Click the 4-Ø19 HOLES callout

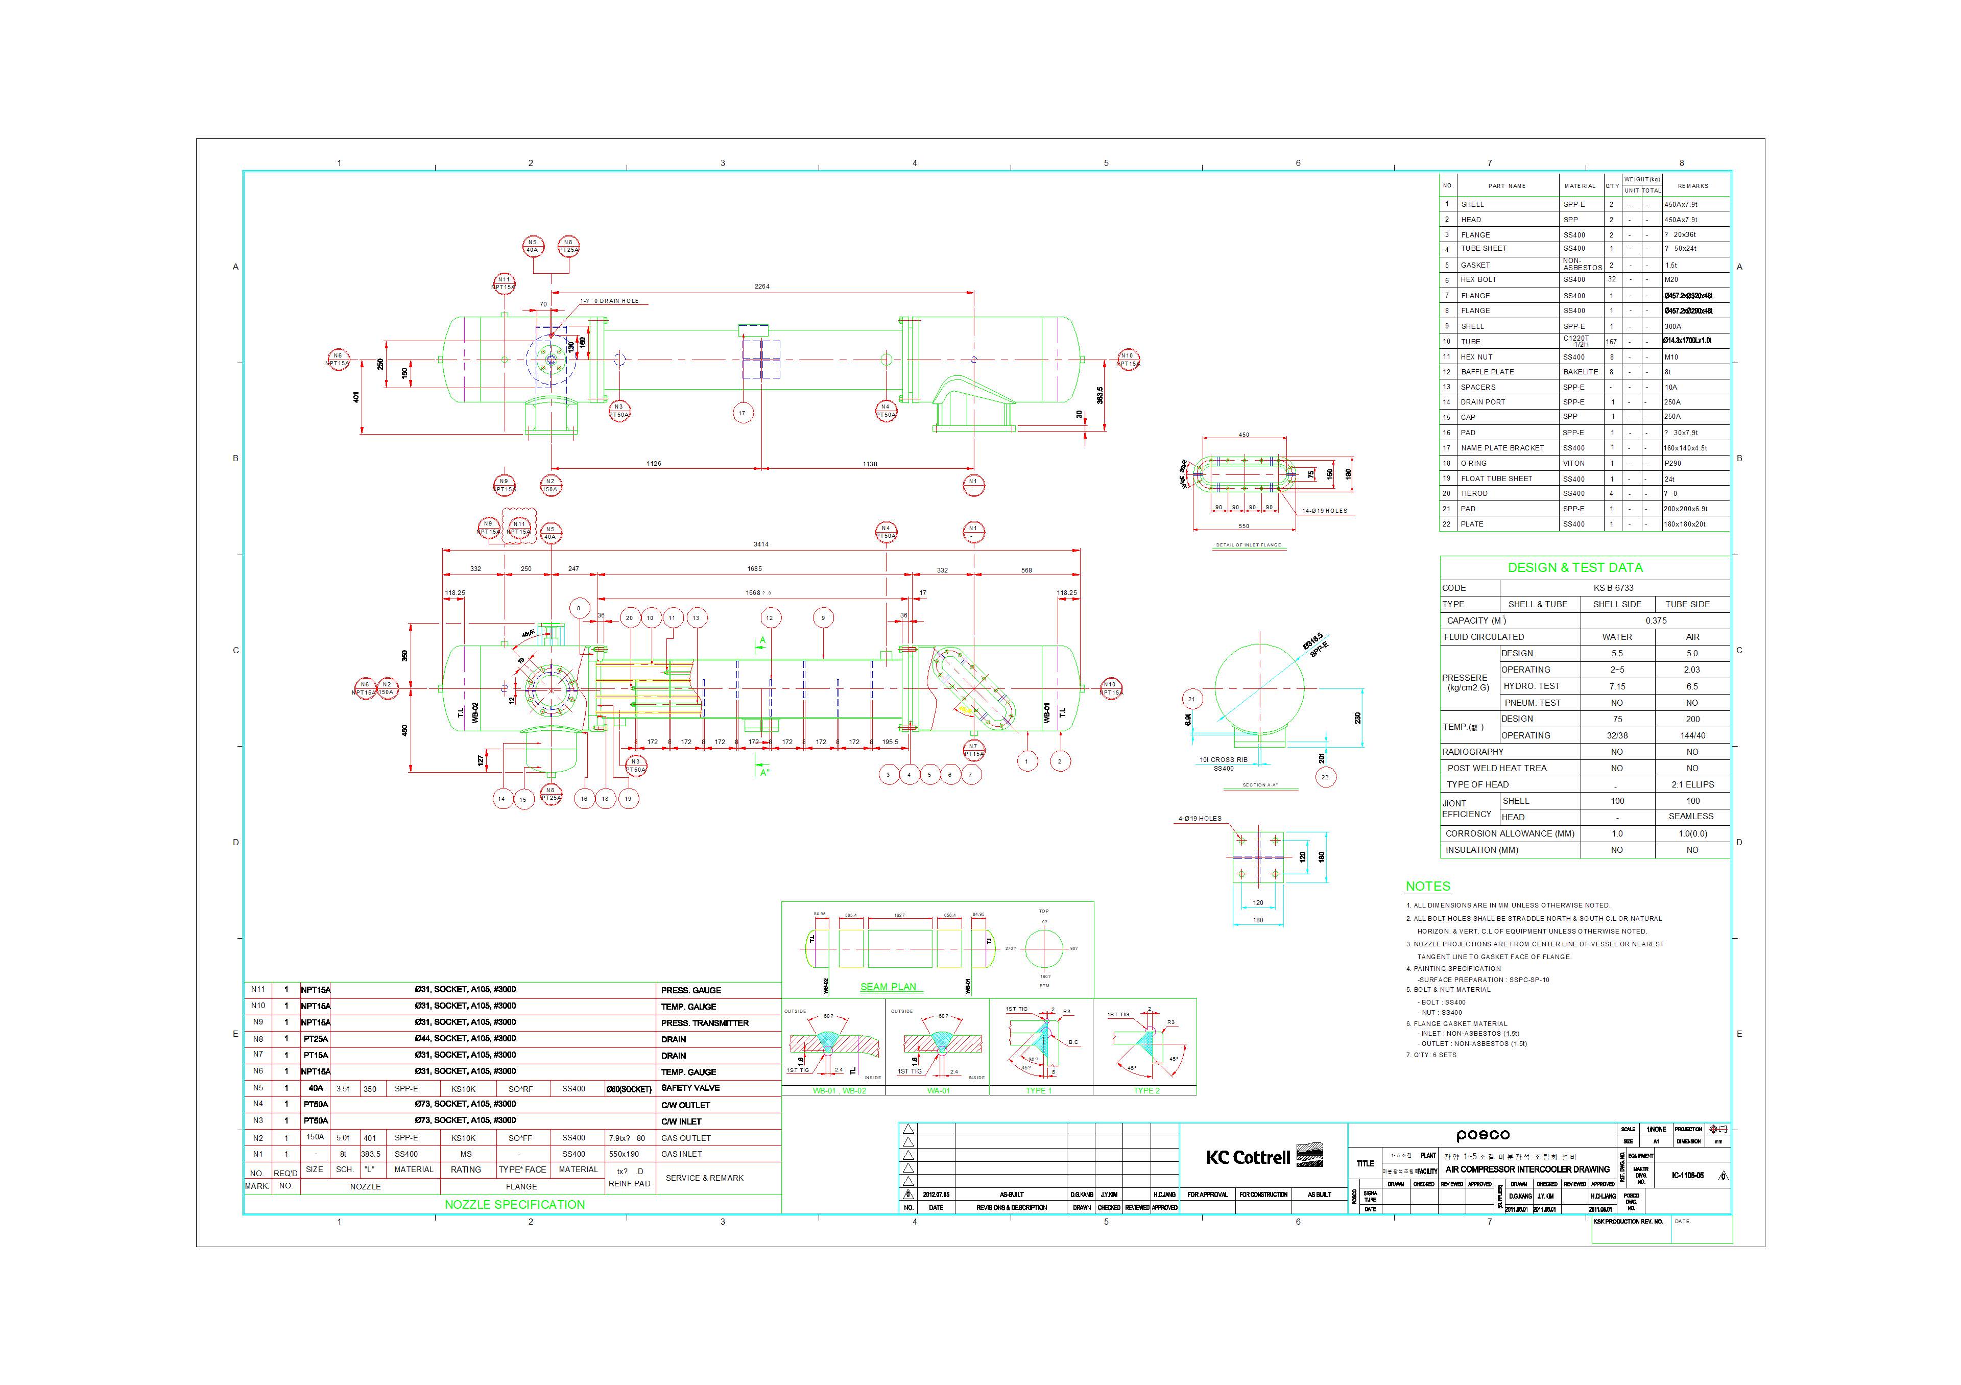point(1200,818)
